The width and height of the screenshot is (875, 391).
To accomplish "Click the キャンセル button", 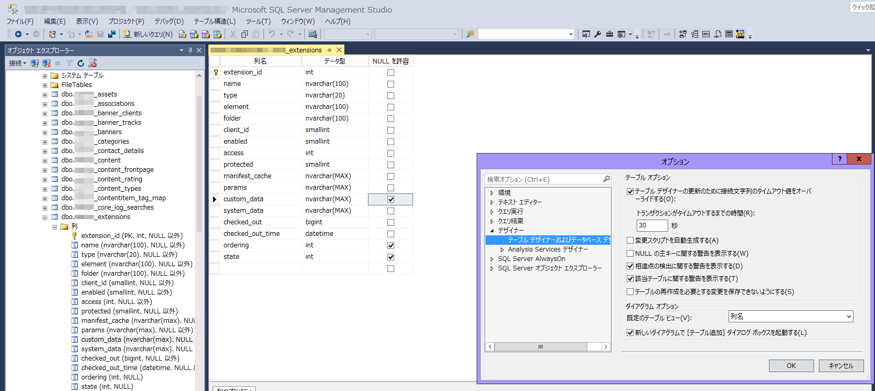I will pos(841,366).
